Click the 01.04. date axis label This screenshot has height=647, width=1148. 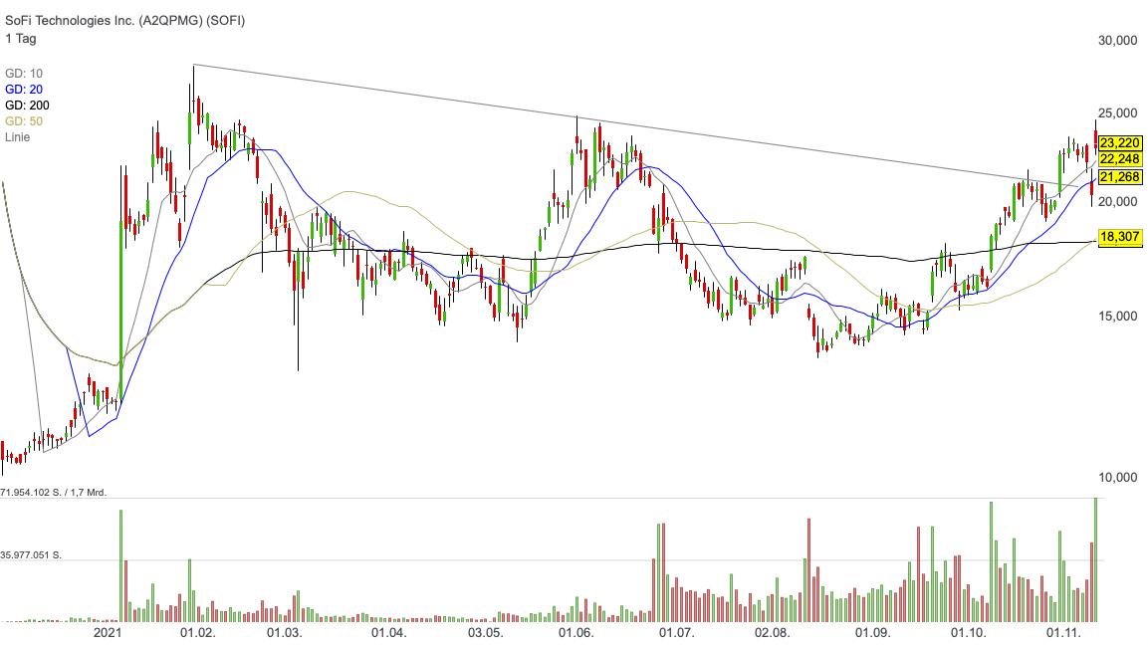pyautogui.click(x=388, y=633)
